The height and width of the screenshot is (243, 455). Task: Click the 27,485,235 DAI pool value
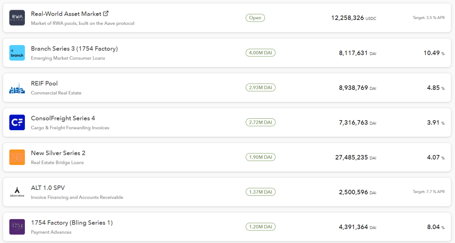pos(356,158)
